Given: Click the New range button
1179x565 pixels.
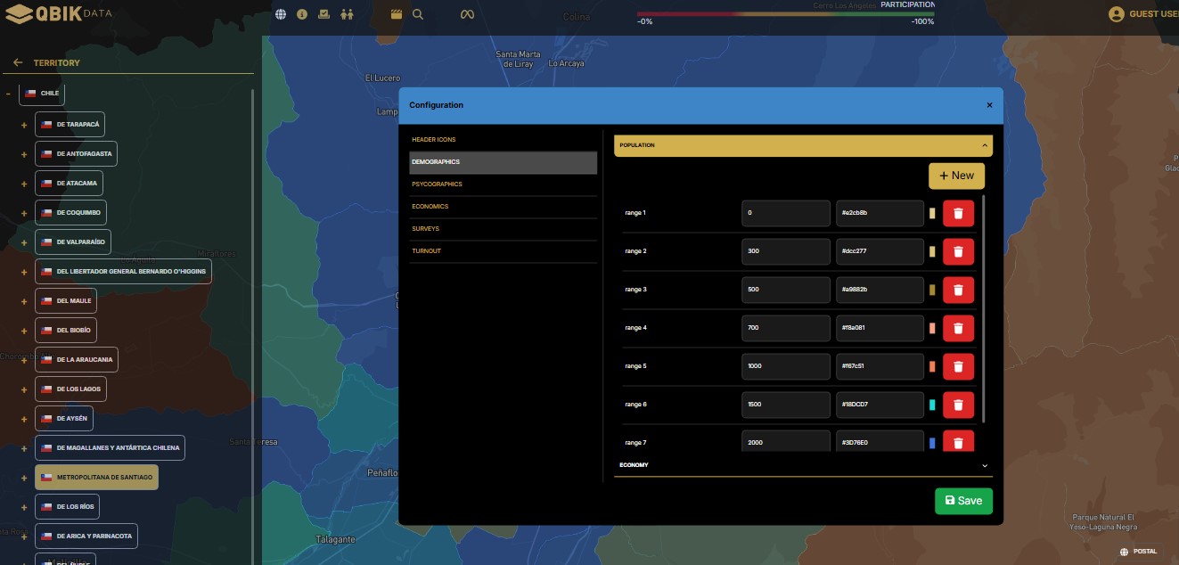Looking at the screenshot, I should (x=956, y=176).
